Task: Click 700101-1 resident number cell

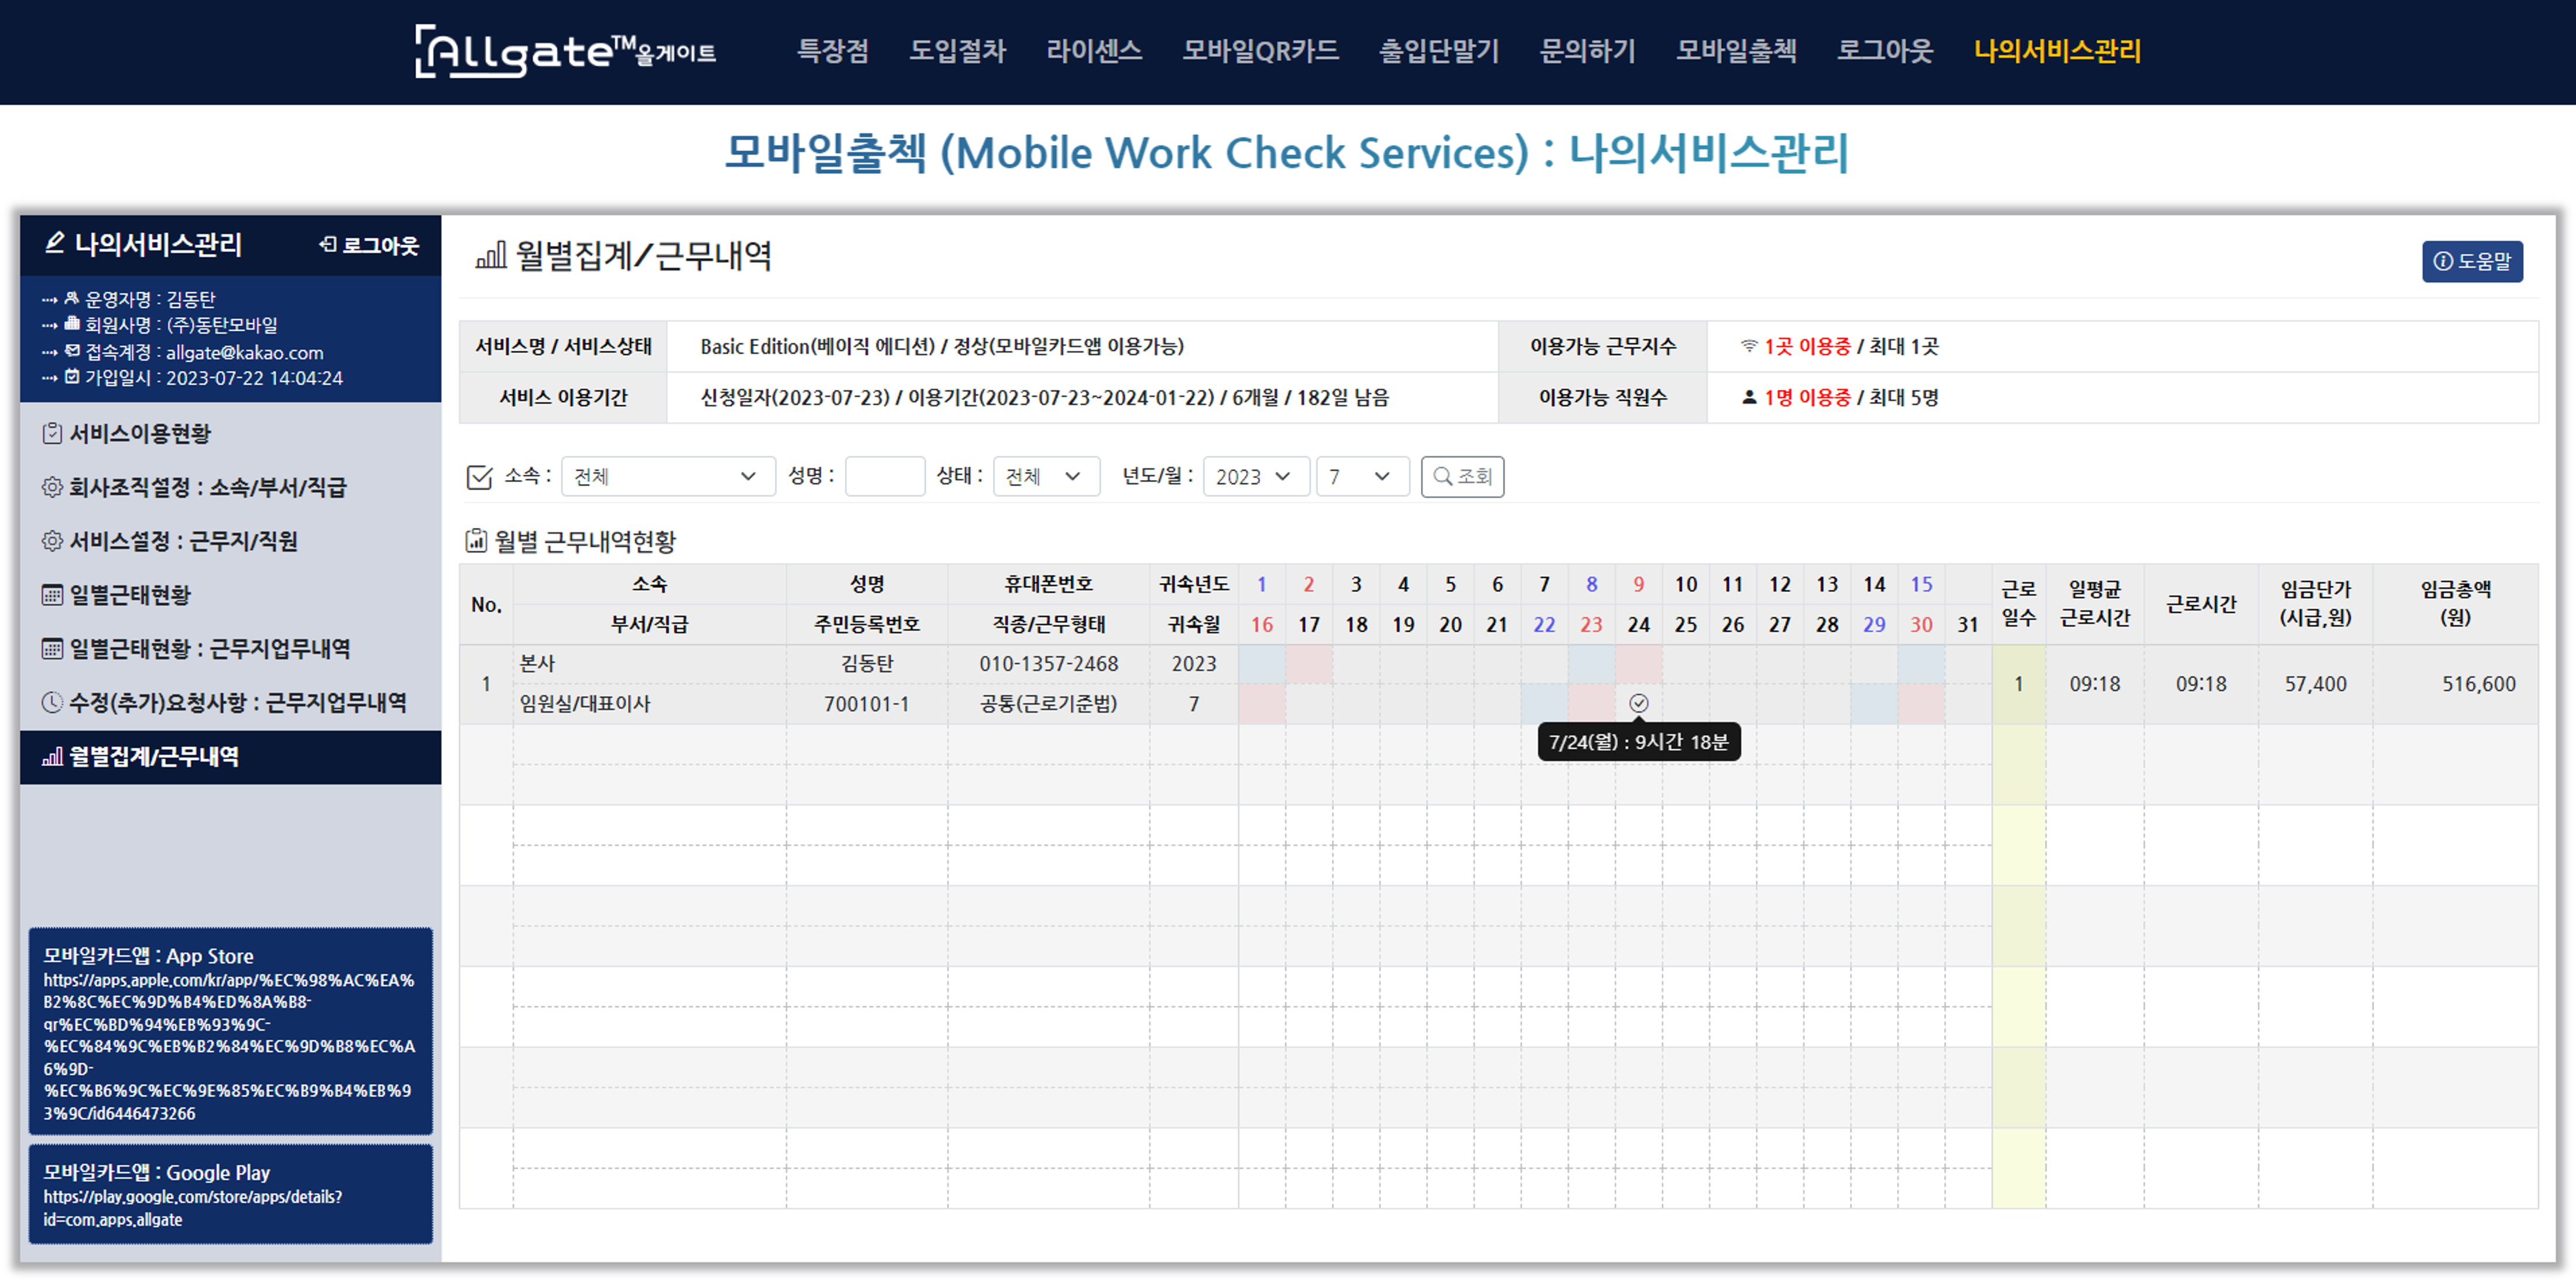Action: pos(866,704)
